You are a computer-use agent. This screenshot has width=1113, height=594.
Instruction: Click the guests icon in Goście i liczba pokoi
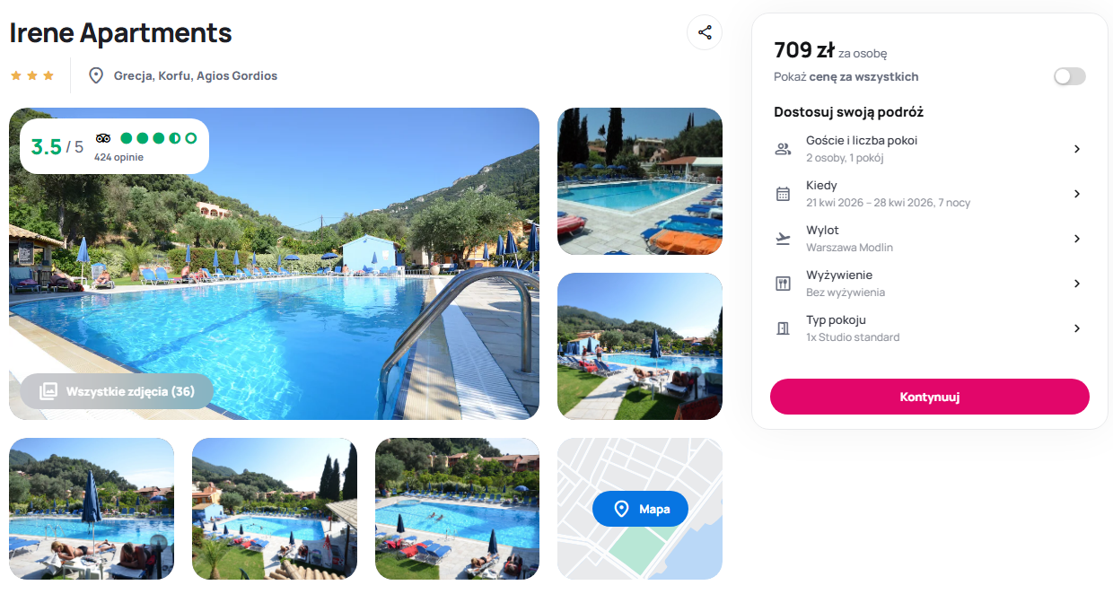[x=783, y=149]
